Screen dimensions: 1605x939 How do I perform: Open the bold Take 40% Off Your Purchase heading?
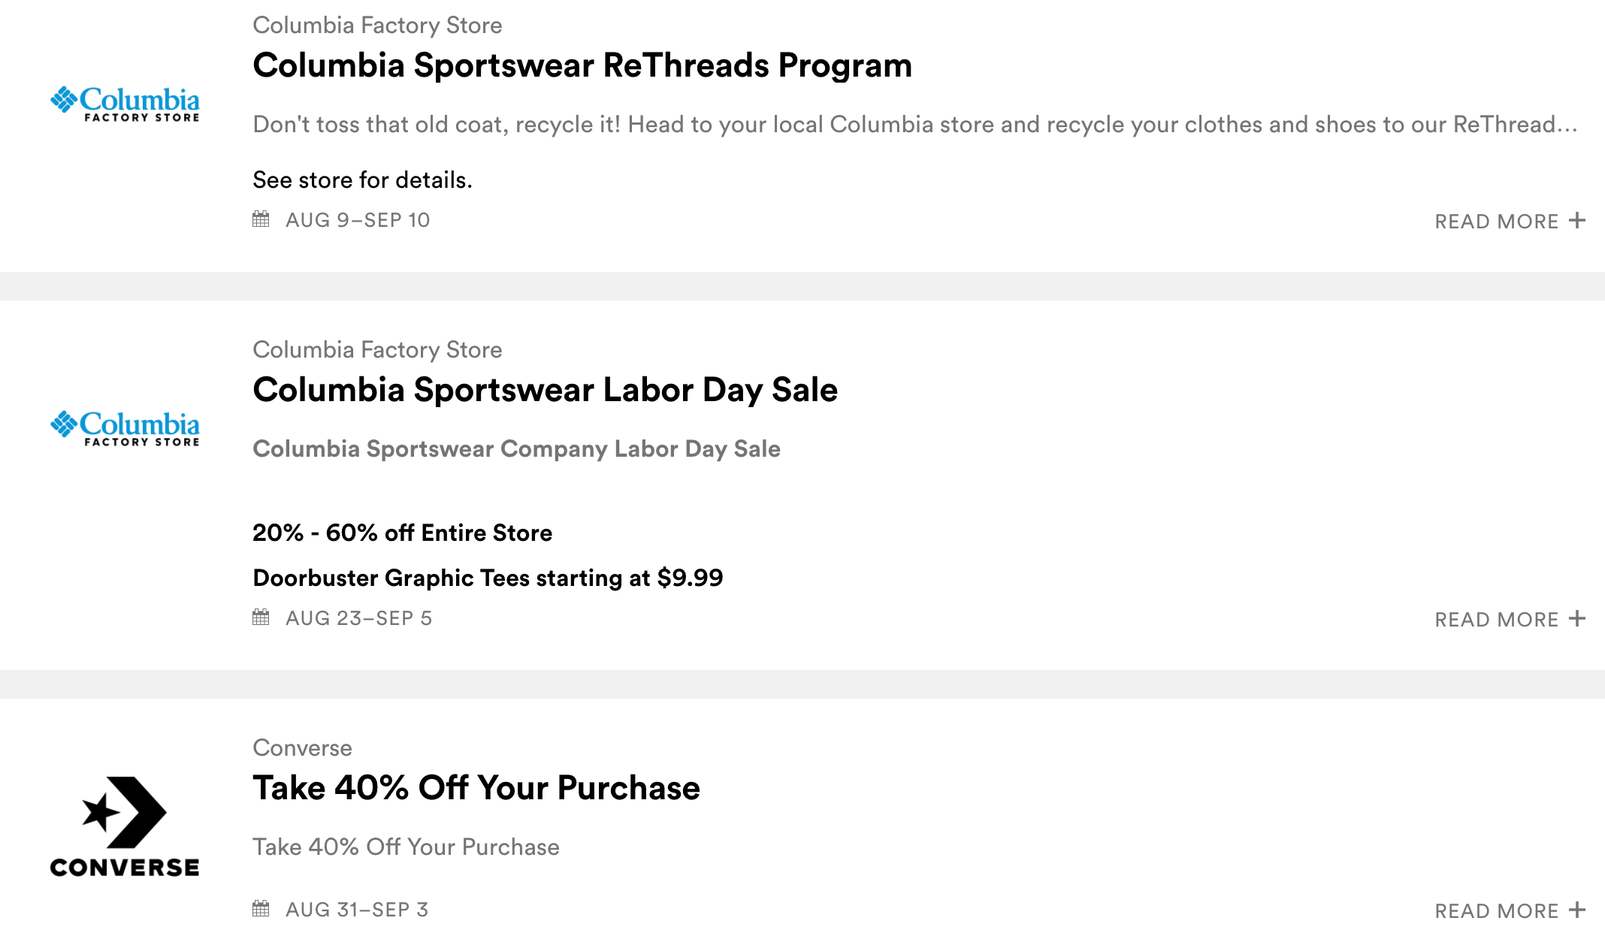click(x=476, y=788)
